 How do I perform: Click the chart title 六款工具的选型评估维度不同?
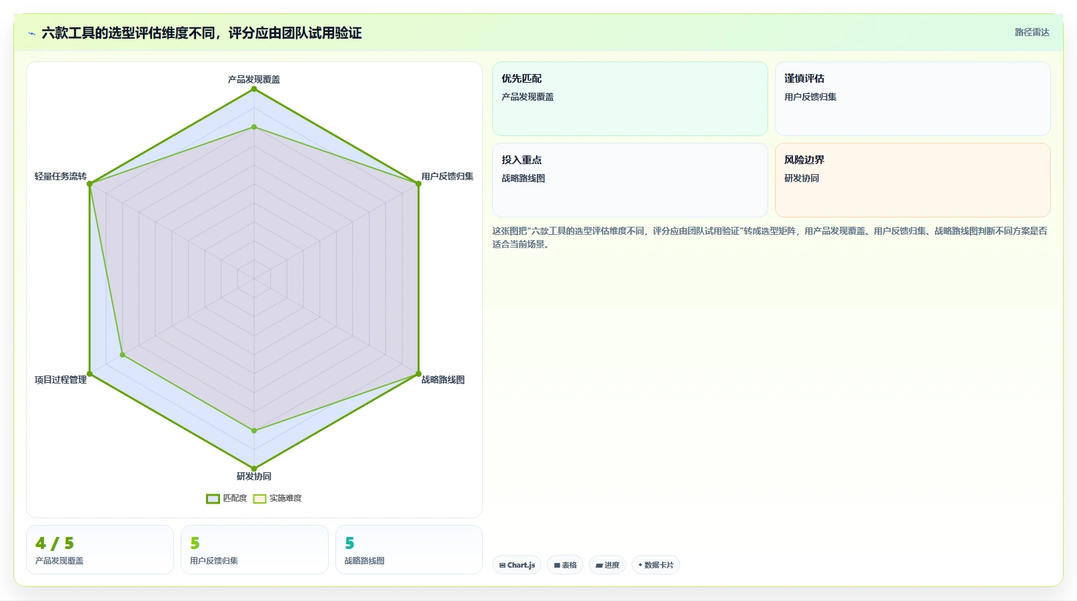coord(201,33)
